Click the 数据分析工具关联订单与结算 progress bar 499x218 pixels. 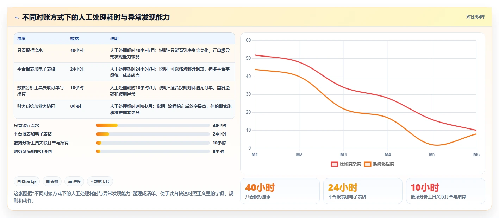click(153, 143)
